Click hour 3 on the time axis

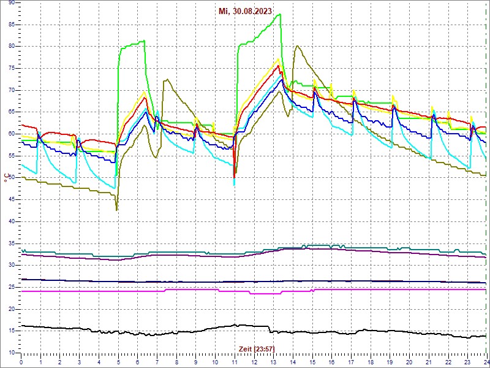[x=80, y=361]
